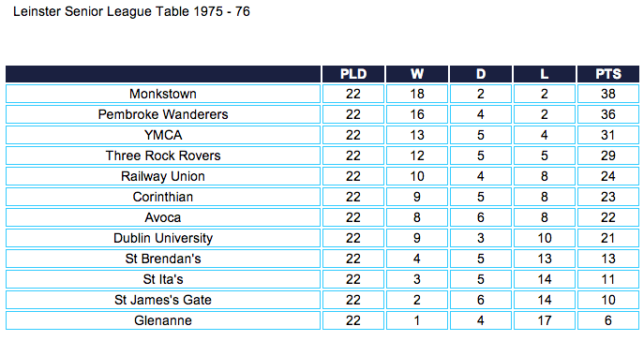Click the D column header
This screenshot has height=341, width=644.
tap(481, 74)
